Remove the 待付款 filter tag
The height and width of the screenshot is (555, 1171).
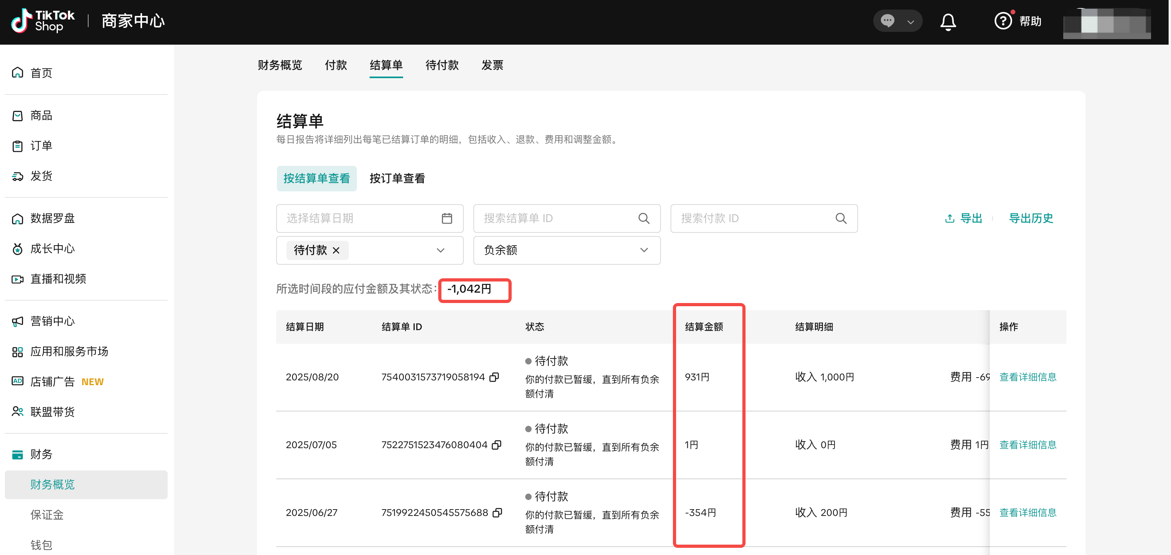pyautogui.click(x=336, y=250)
